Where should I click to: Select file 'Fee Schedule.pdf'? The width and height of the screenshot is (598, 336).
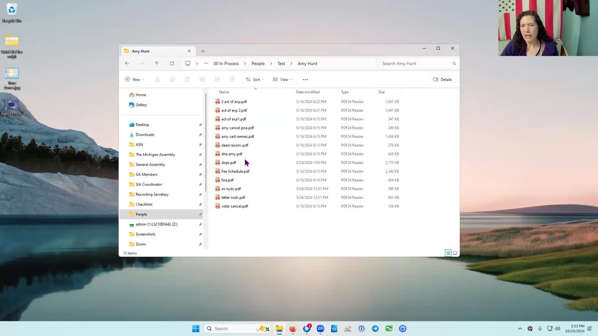pos(235,171)
